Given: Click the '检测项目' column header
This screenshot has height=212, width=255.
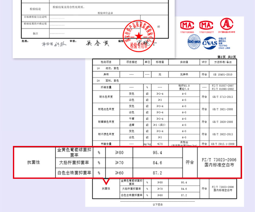Looking at the screenshot, I should (x=106, y=62).
